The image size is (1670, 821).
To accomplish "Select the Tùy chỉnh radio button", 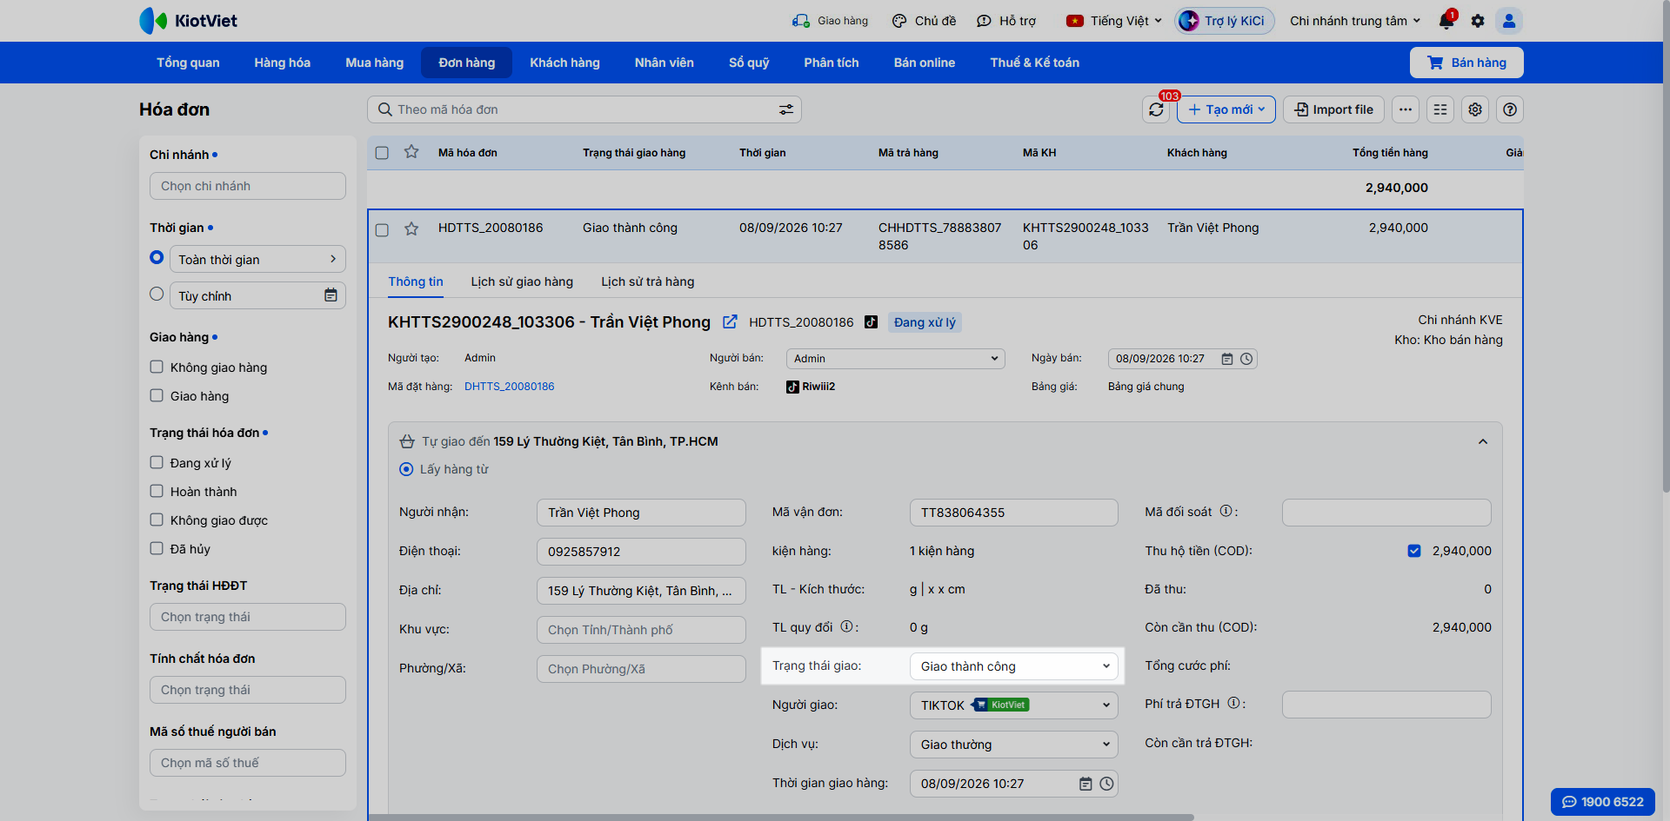I will 157,295.
